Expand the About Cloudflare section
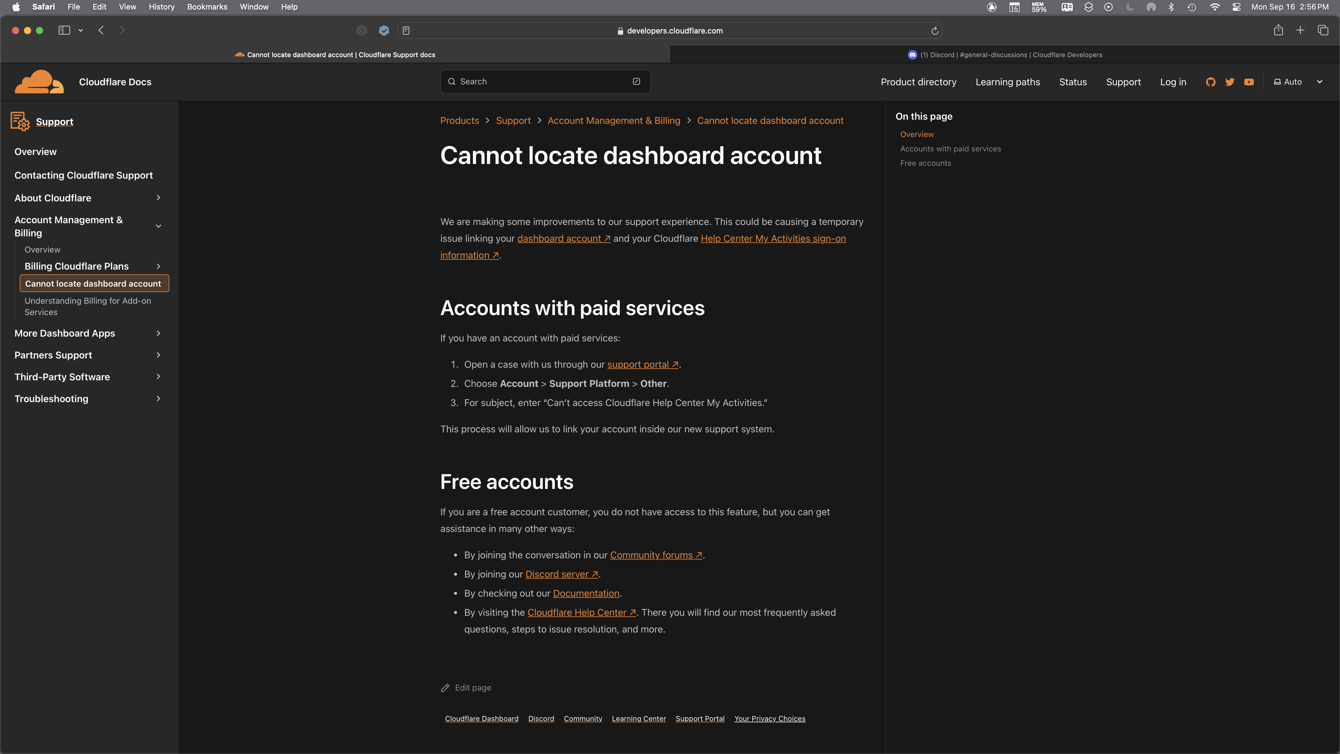 coord(158,198)
